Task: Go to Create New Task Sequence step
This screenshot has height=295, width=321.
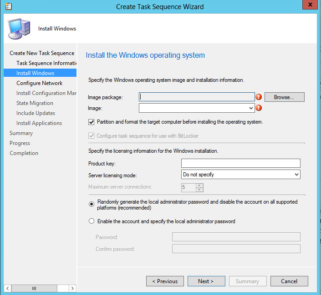Action: click(42, 53)
